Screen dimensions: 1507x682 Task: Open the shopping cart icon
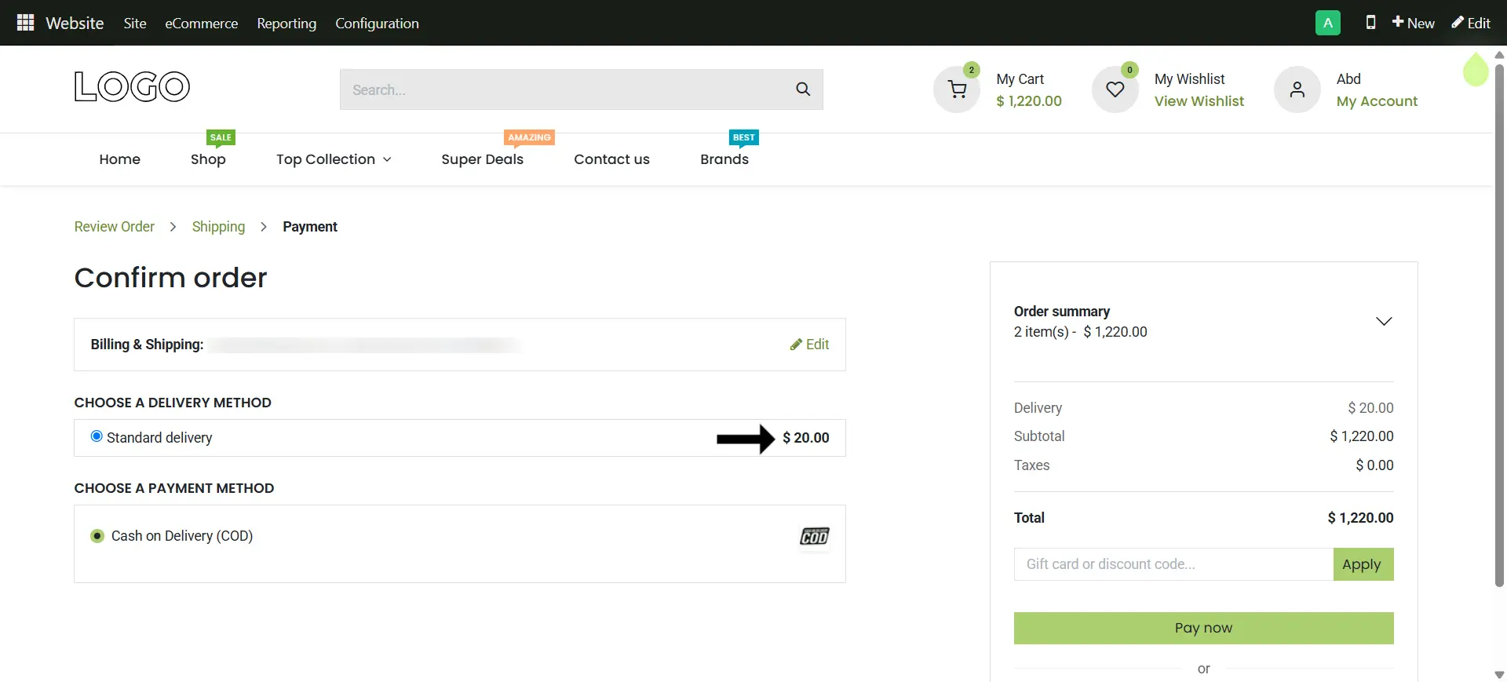tap(957, 89)
